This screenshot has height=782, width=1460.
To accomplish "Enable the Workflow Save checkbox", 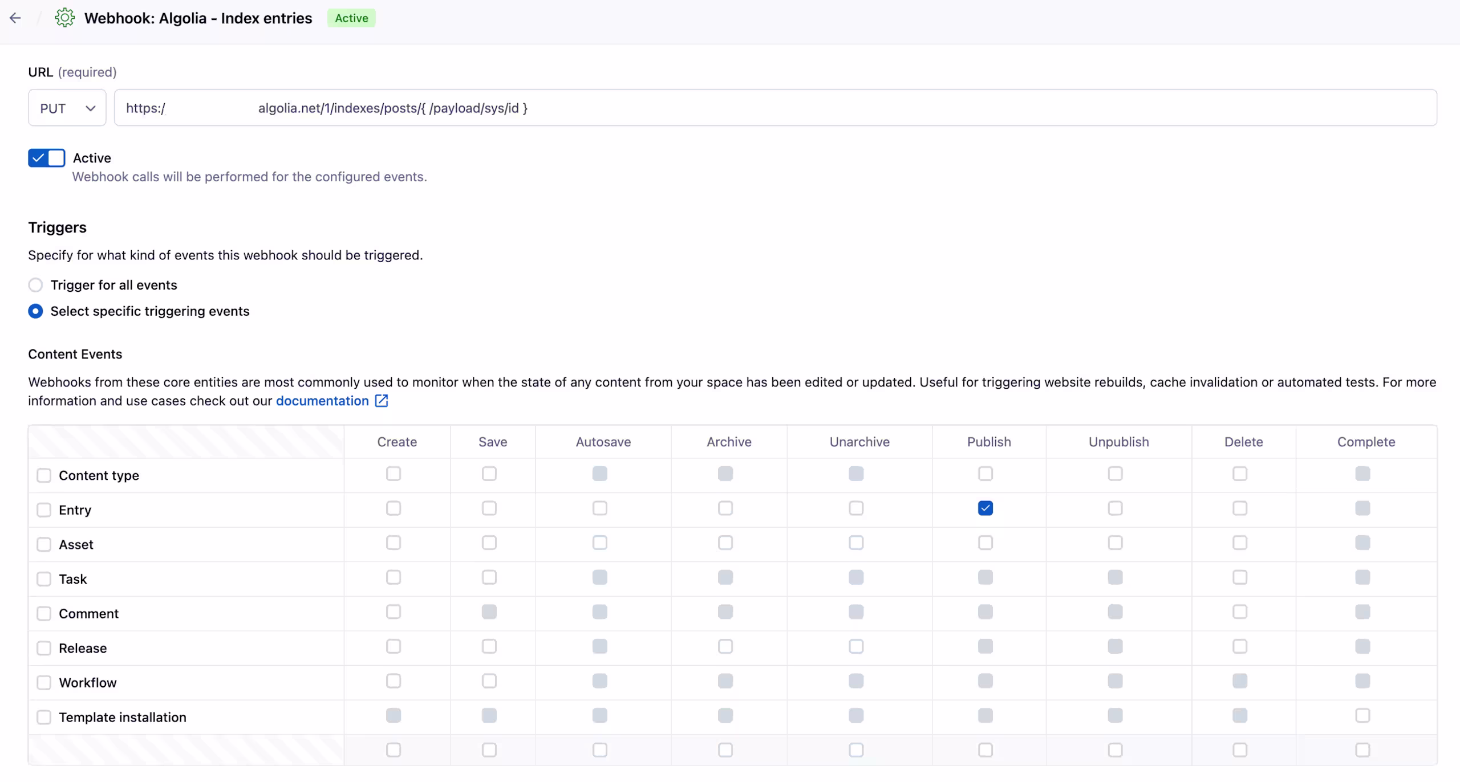I will (489, 681).
